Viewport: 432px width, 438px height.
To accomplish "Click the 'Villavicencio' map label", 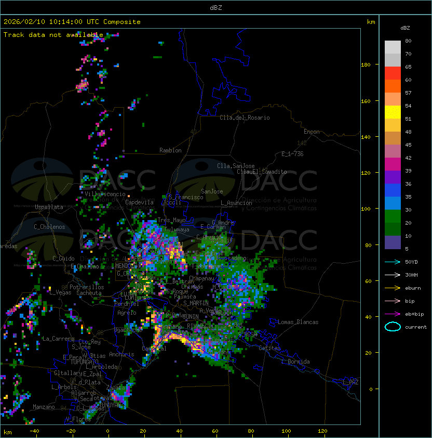I will pos(105,194).
